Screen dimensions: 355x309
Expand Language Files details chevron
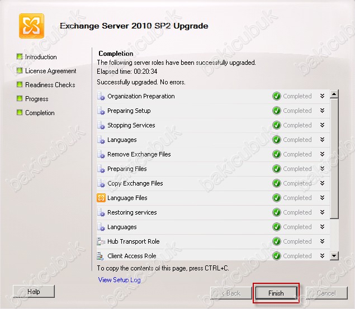pos(323,198)
